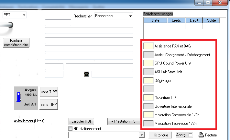Click the telephone icon
The image size is (230, 140).
click(x=86, y=75)
